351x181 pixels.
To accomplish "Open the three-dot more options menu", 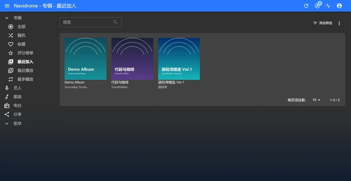I will click(x=339, y=23).
